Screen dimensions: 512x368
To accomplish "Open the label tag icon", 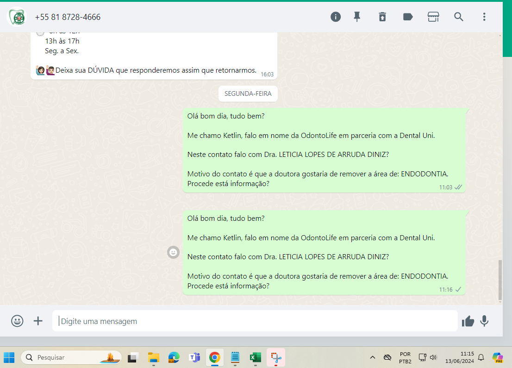I will point(408,17).
